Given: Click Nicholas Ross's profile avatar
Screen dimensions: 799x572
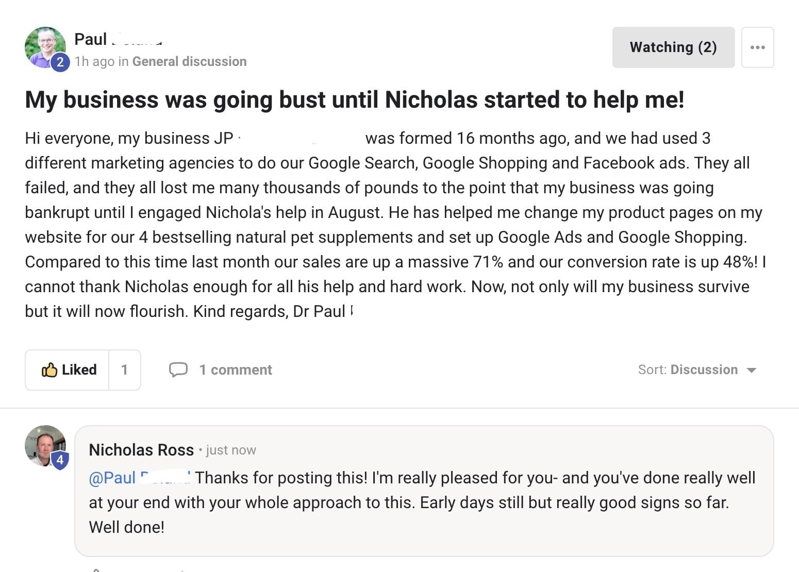Looking at the screenshot, I should (x=45, y=446).
